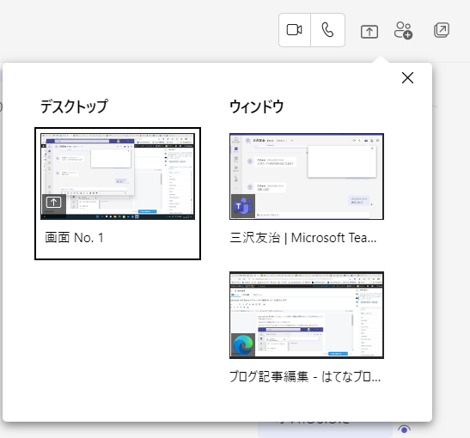The image size is (470, 438).
Task: Start an audio call with phone icon
Action: [327, 30]
